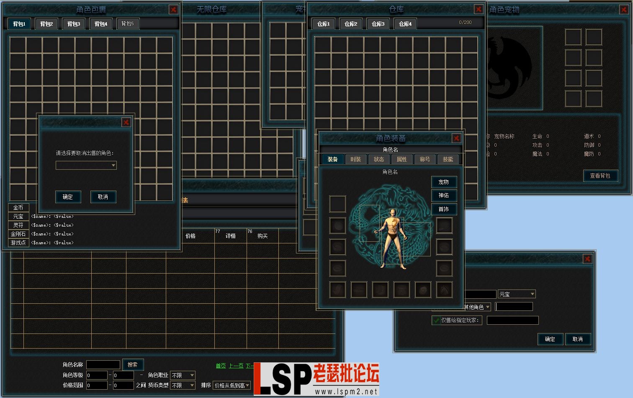This screenshot has width=633, height=398.
Task: Click the 神佑 button
Action: coord(444,195)
